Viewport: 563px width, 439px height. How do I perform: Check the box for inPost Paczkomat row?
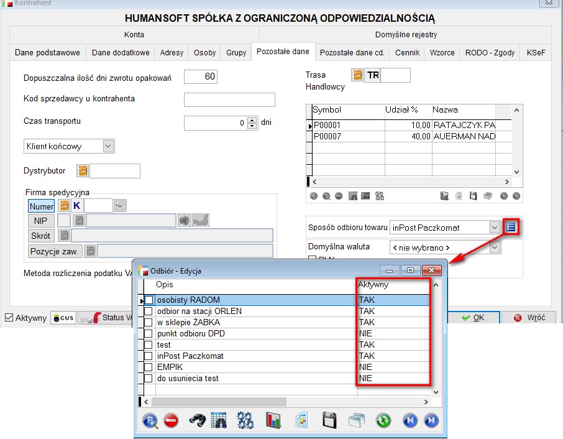click(149, 356)
